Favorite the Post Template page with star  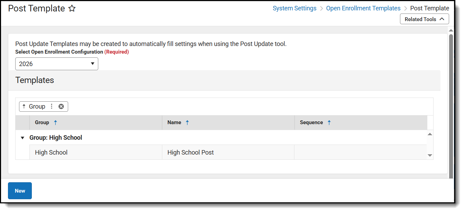[x=72, y=9]
